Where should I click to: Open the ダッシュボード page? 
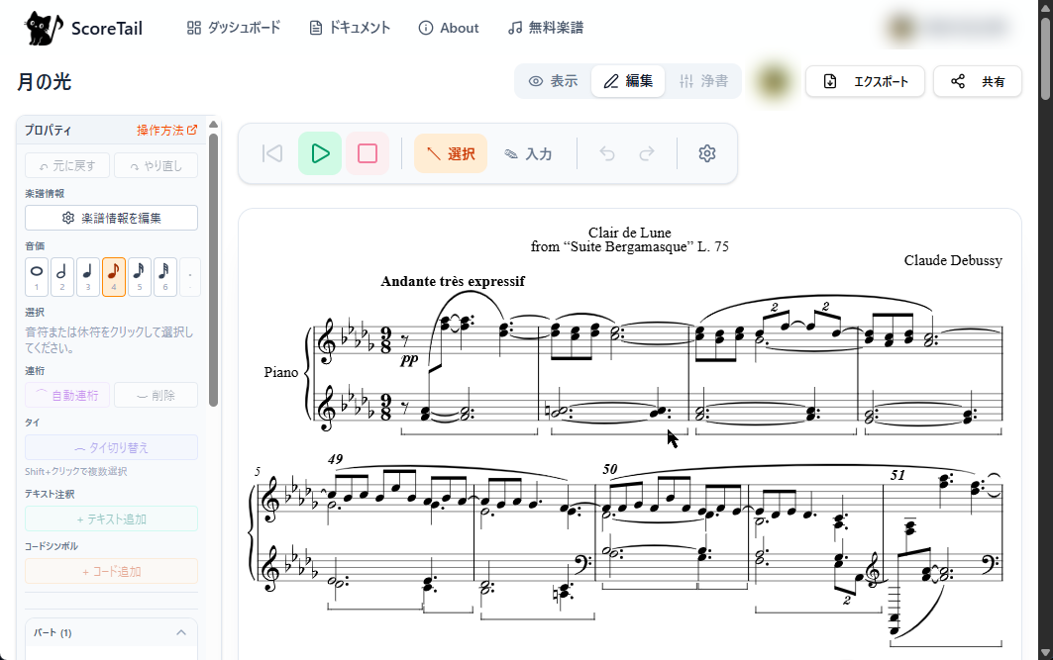coord(233,28)
